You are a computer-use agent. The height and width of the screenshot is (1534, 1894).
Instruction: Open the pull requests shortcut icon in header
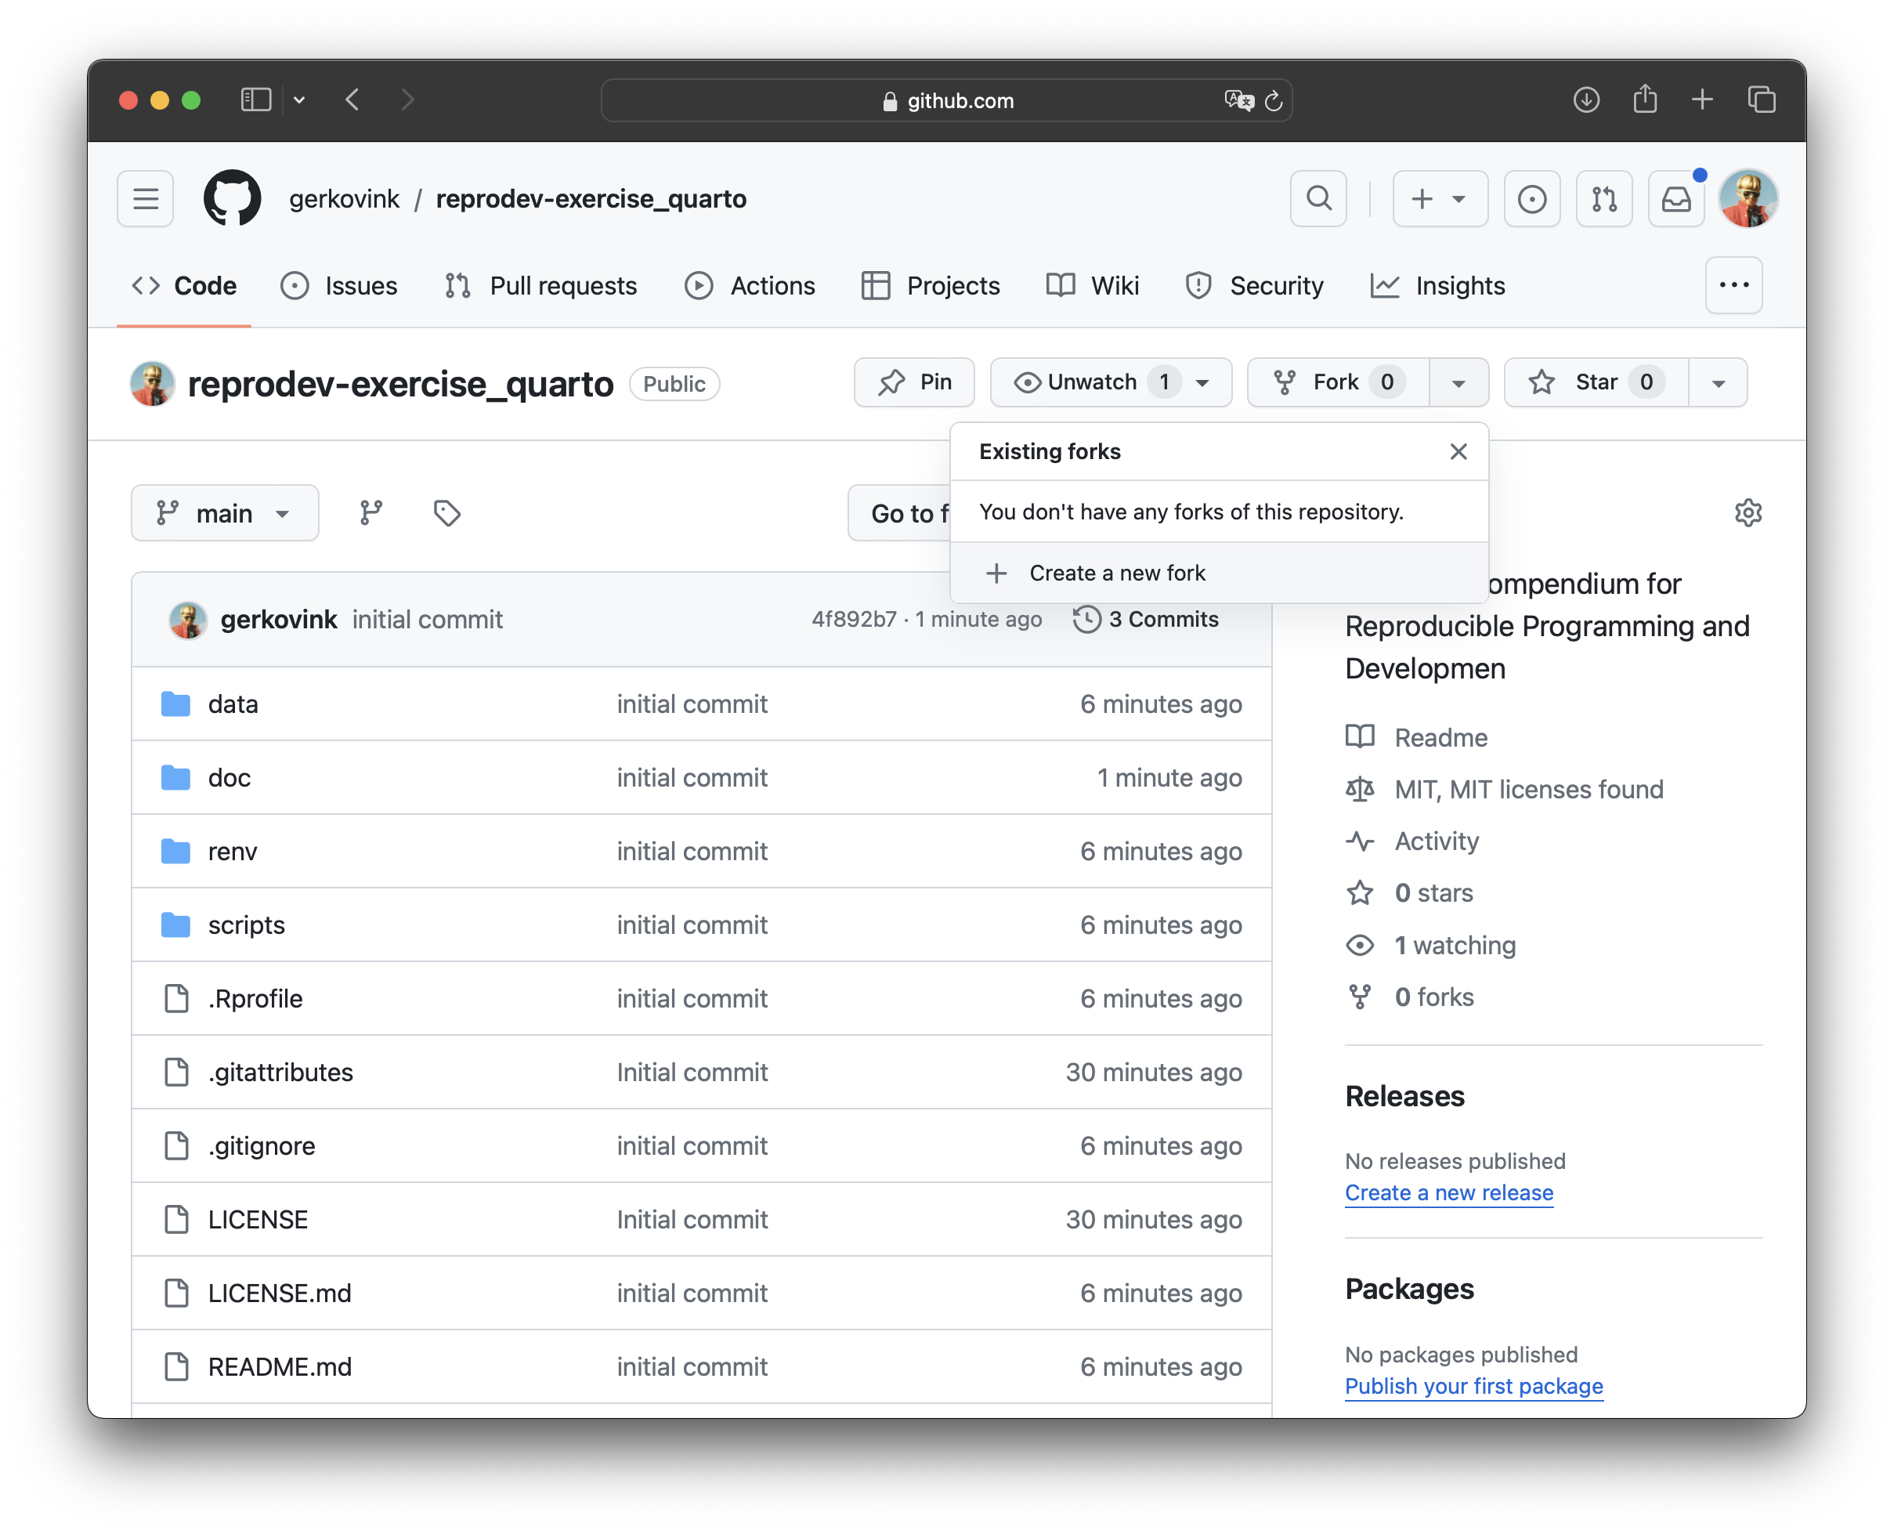point(1605,199)
